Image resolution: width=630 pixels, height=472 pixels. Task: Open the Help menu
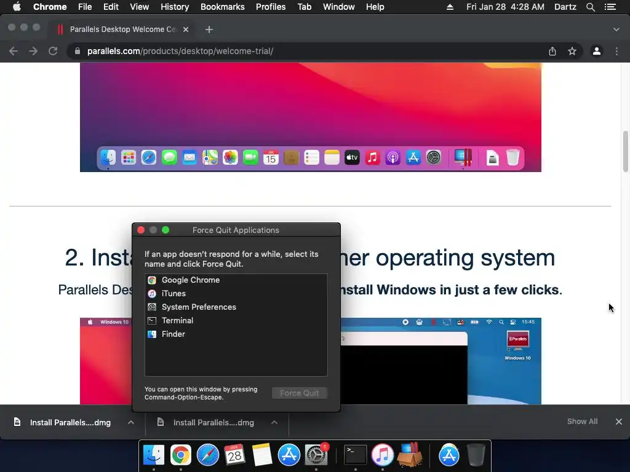point(375,7)
